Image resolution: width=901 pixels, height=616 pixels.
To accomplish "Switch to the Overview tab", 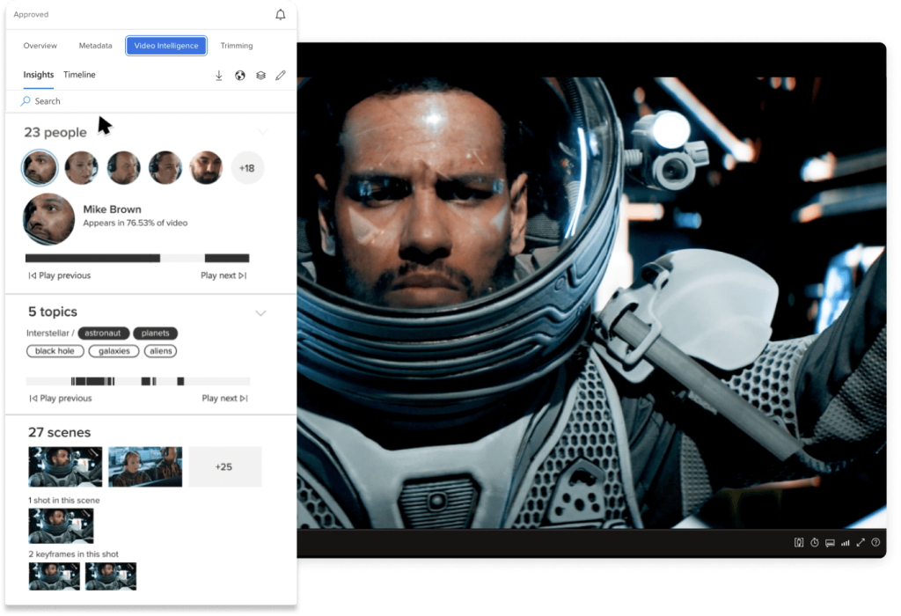I will point(40,46).
